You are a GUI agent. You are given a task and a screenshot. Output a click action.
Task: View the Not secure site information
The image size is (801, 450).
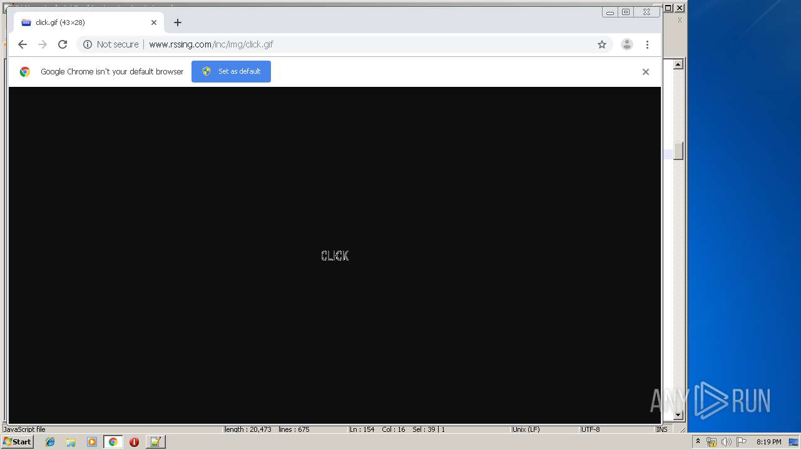(x=111, y=44)
